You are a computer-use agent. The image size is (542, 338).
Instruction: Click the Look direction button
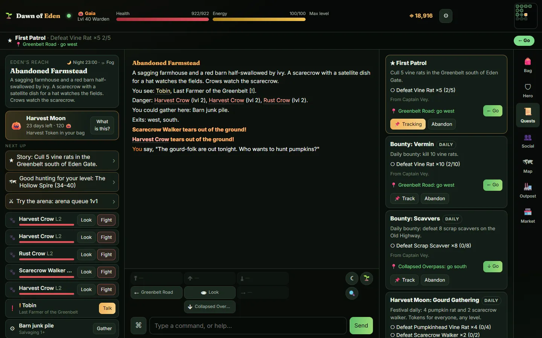tap(210, 293)
